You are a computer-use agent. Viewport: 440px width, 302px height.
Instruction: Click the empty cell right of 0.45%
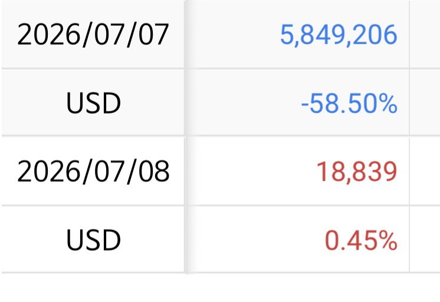pos(425,239)
